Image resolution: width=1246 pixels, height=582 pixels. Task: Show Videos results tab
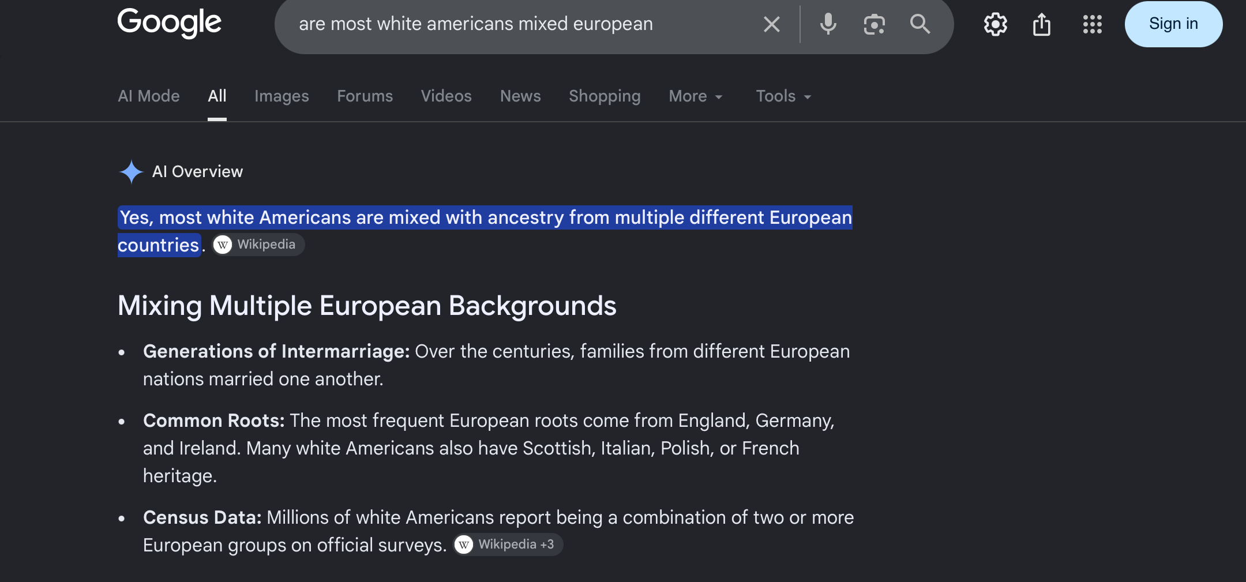[x=446, y=96]
